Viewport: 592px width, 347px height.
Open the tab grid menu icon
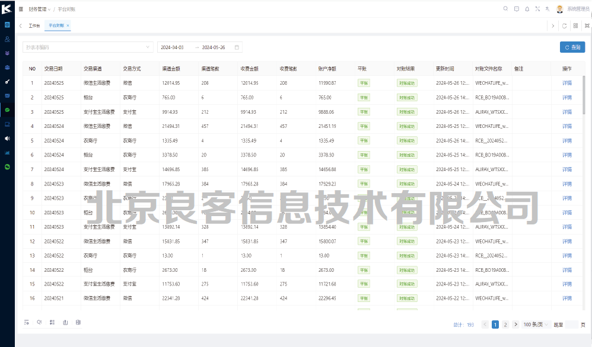(x=575, y=26)
